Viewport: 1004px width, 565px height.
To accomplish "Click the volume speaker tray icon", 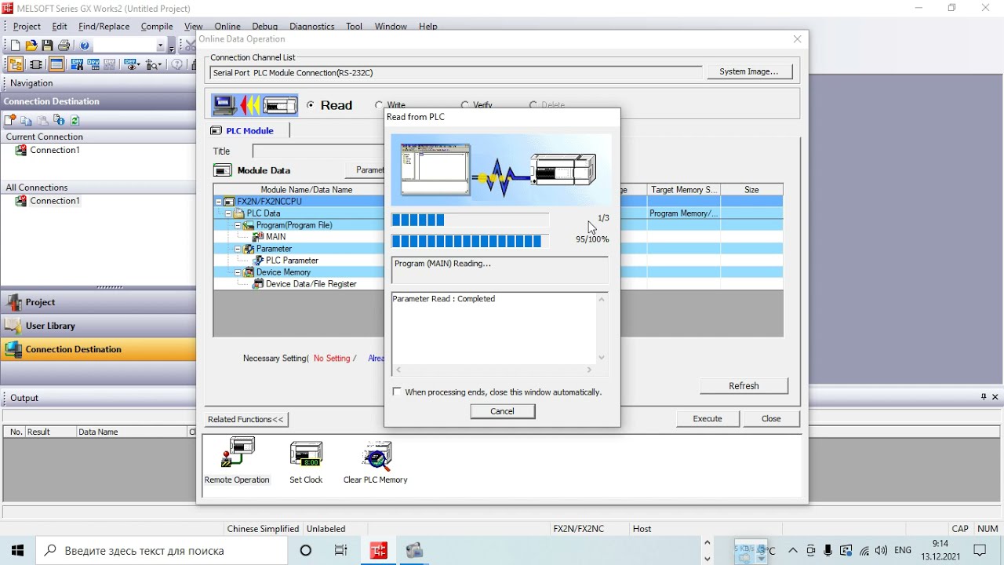I will (881, 550).
